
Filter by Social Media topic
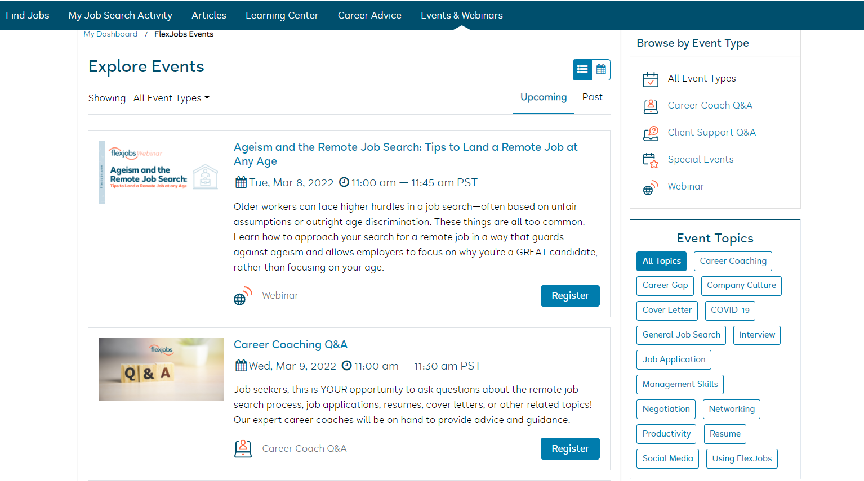(x=667, y=459)
